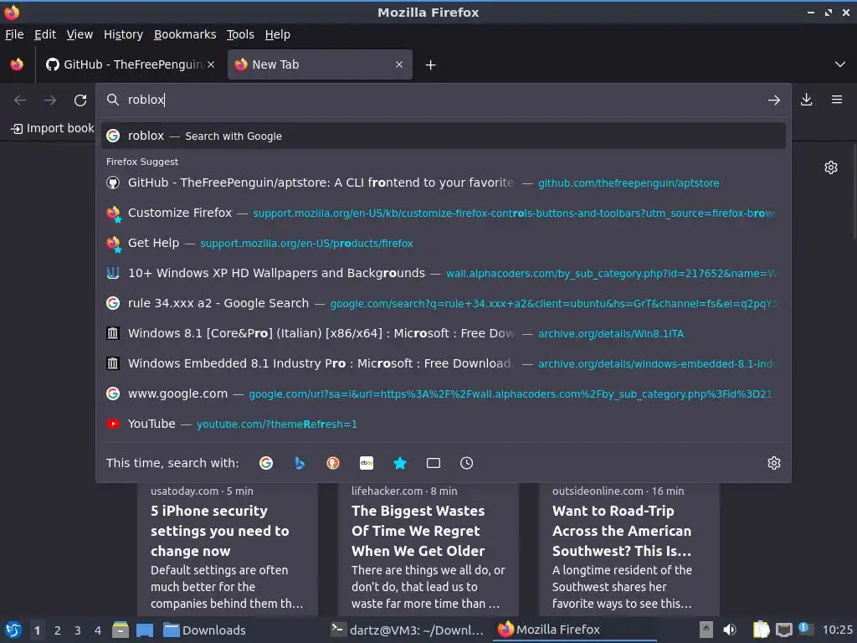The image size is (857, 643).
Task: Switch to dartz@VM3 terminal in taskbar
Action: (408, 630)
